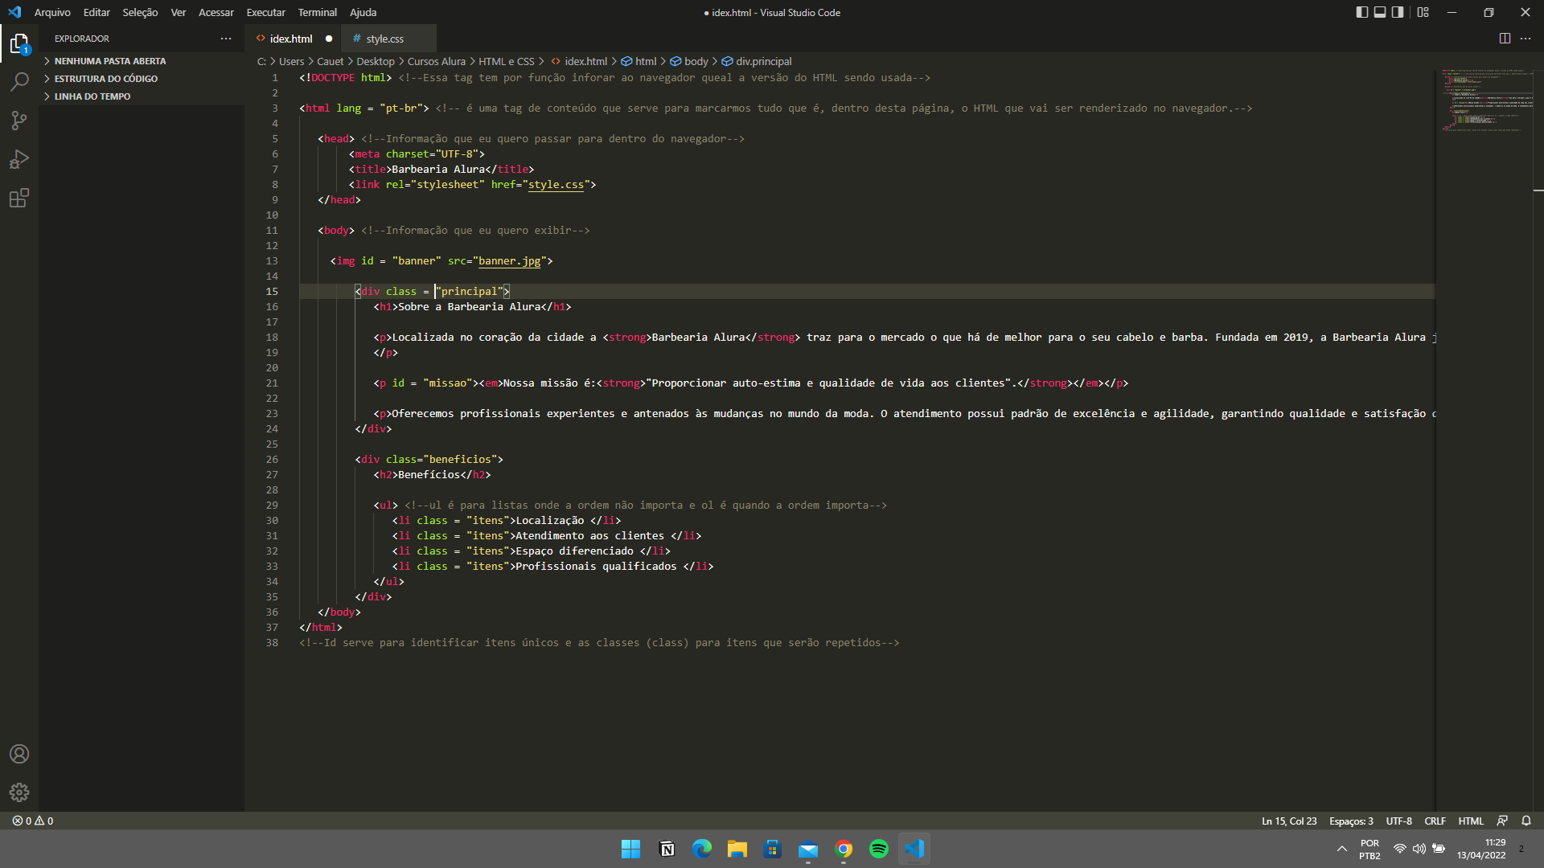1544x868 pixels.
Task: Toggle bottom panel visibility
Action: (x=1380, y=12)
